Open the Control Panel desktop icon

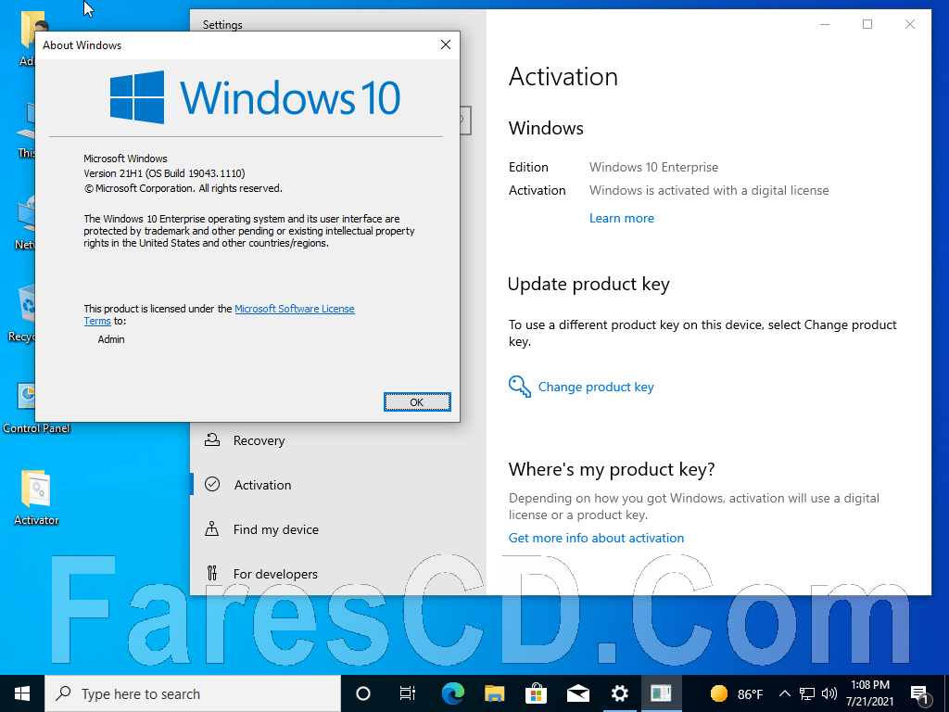pyautogui.click(x=36, y=408)
